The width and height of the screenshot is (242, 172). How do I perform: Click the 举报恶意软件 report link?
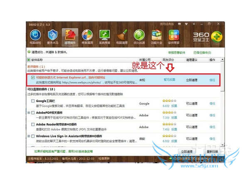point(177,53)
